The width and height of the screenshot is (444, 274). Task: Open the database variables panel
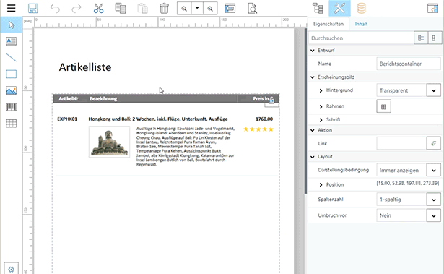point(361,8)
